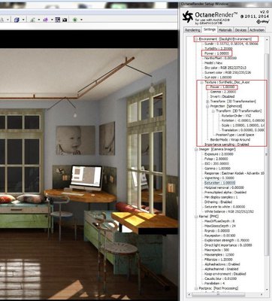Select the Scale values row
The height and width of the screenshot is (301, 272).
click(x=243, y=125)
